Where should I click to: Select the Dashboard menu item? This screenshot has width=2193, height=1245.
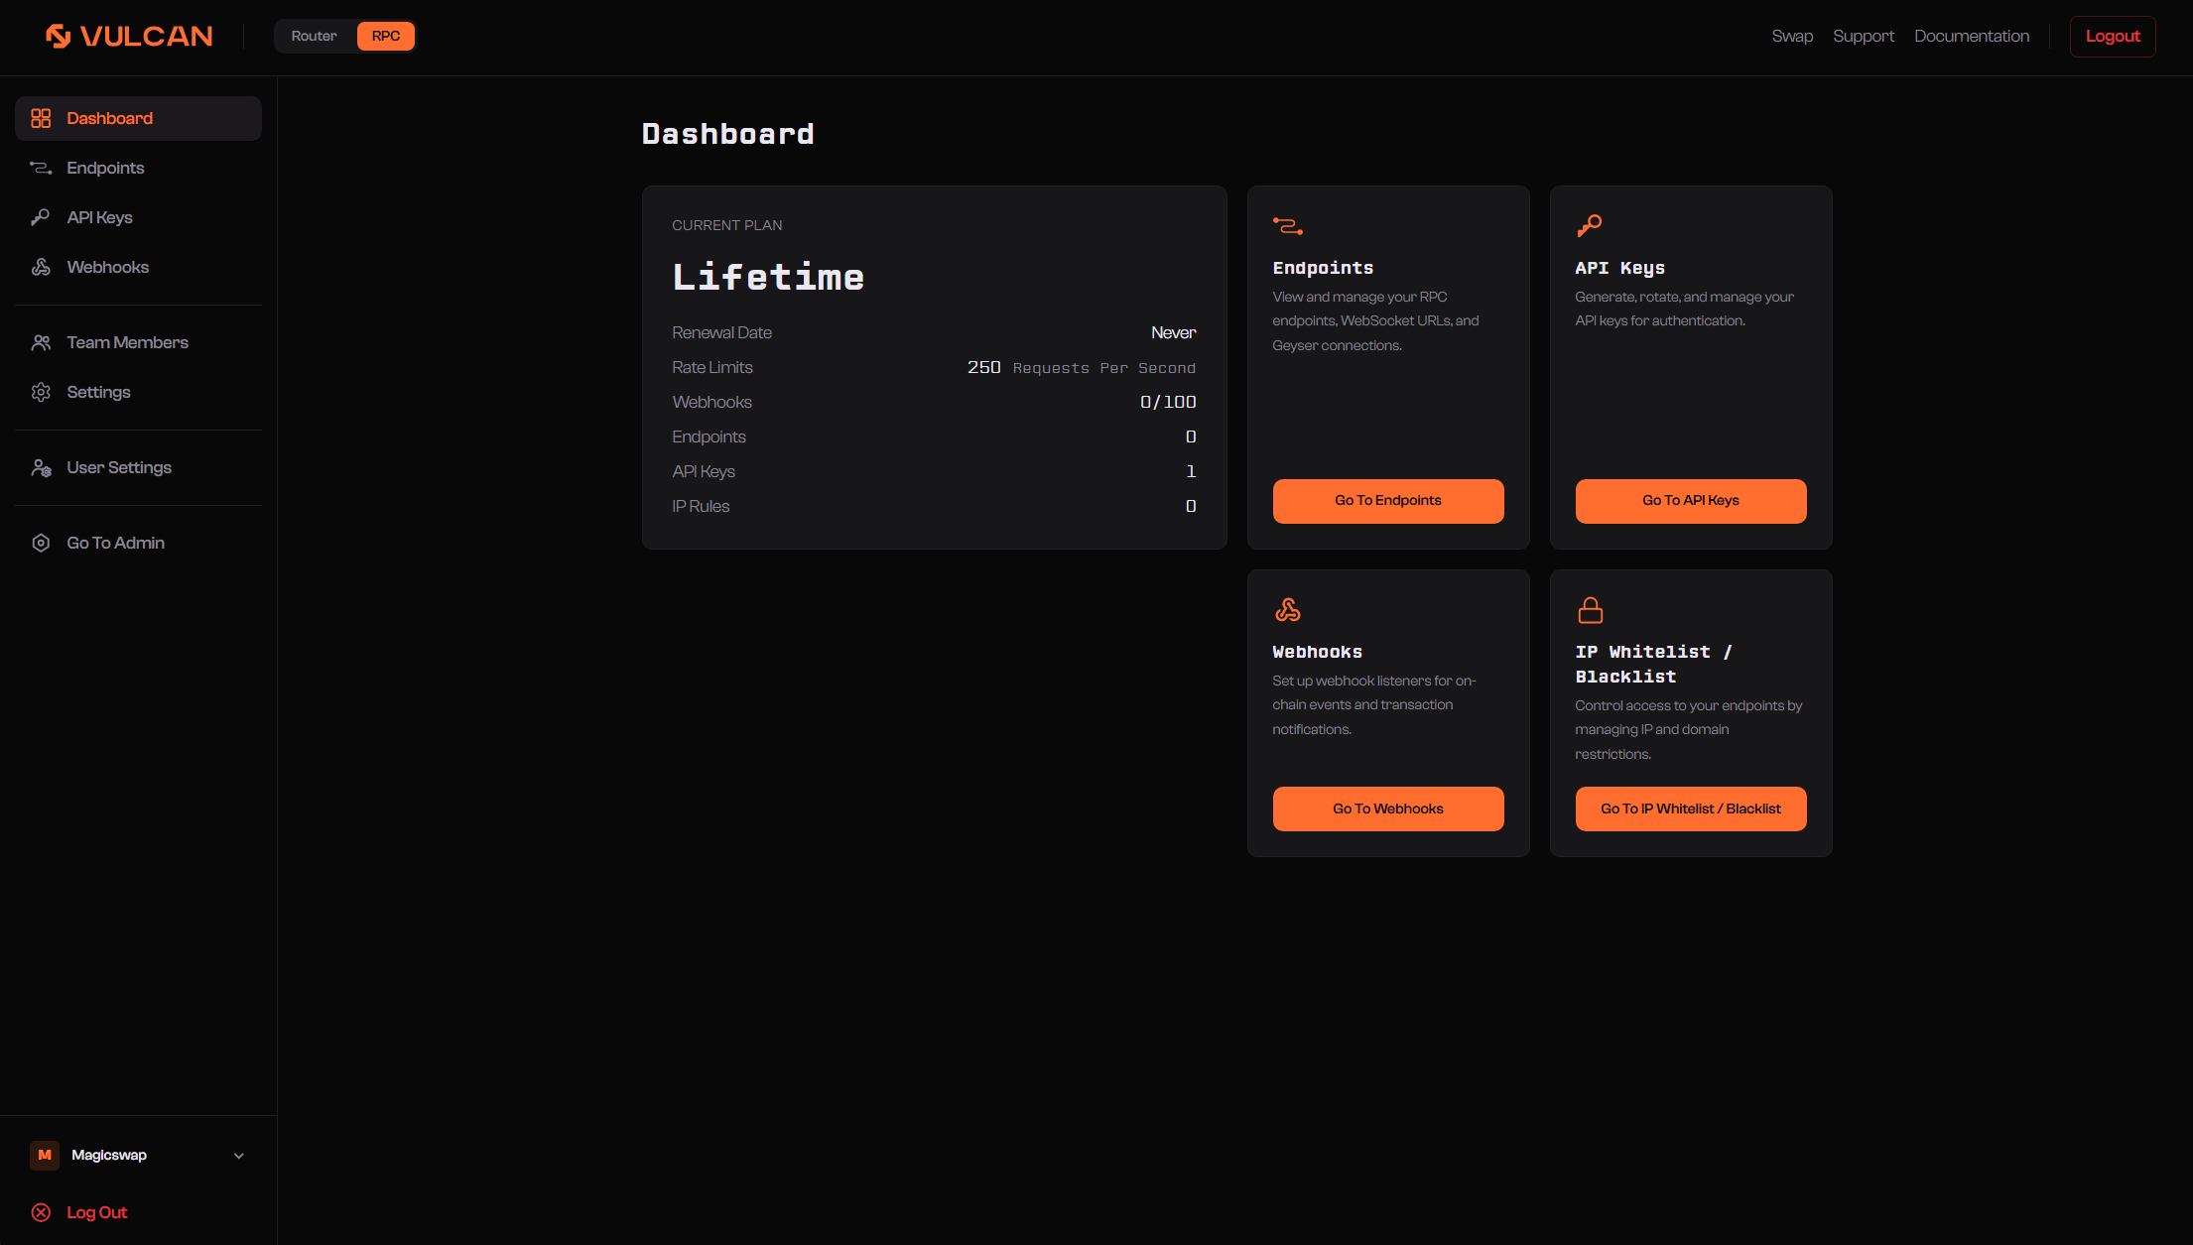coord(138,118)
